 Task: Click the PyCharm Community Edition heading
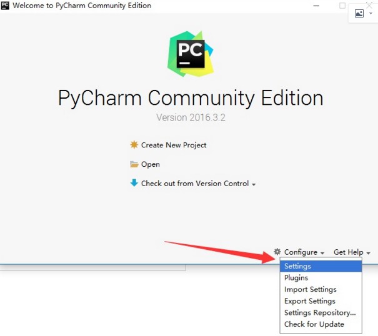[x=191, y=98]
